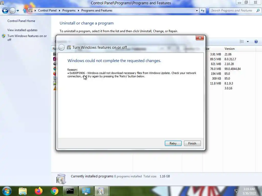Click the installed programs icon in details pane
262x196 pixels.
click(x=61, y=179)
